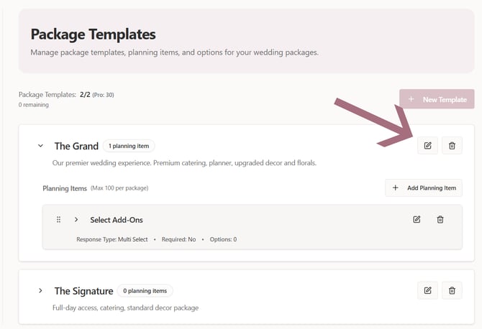
Task: Select The Signature package title
Action: coord(83,291)
